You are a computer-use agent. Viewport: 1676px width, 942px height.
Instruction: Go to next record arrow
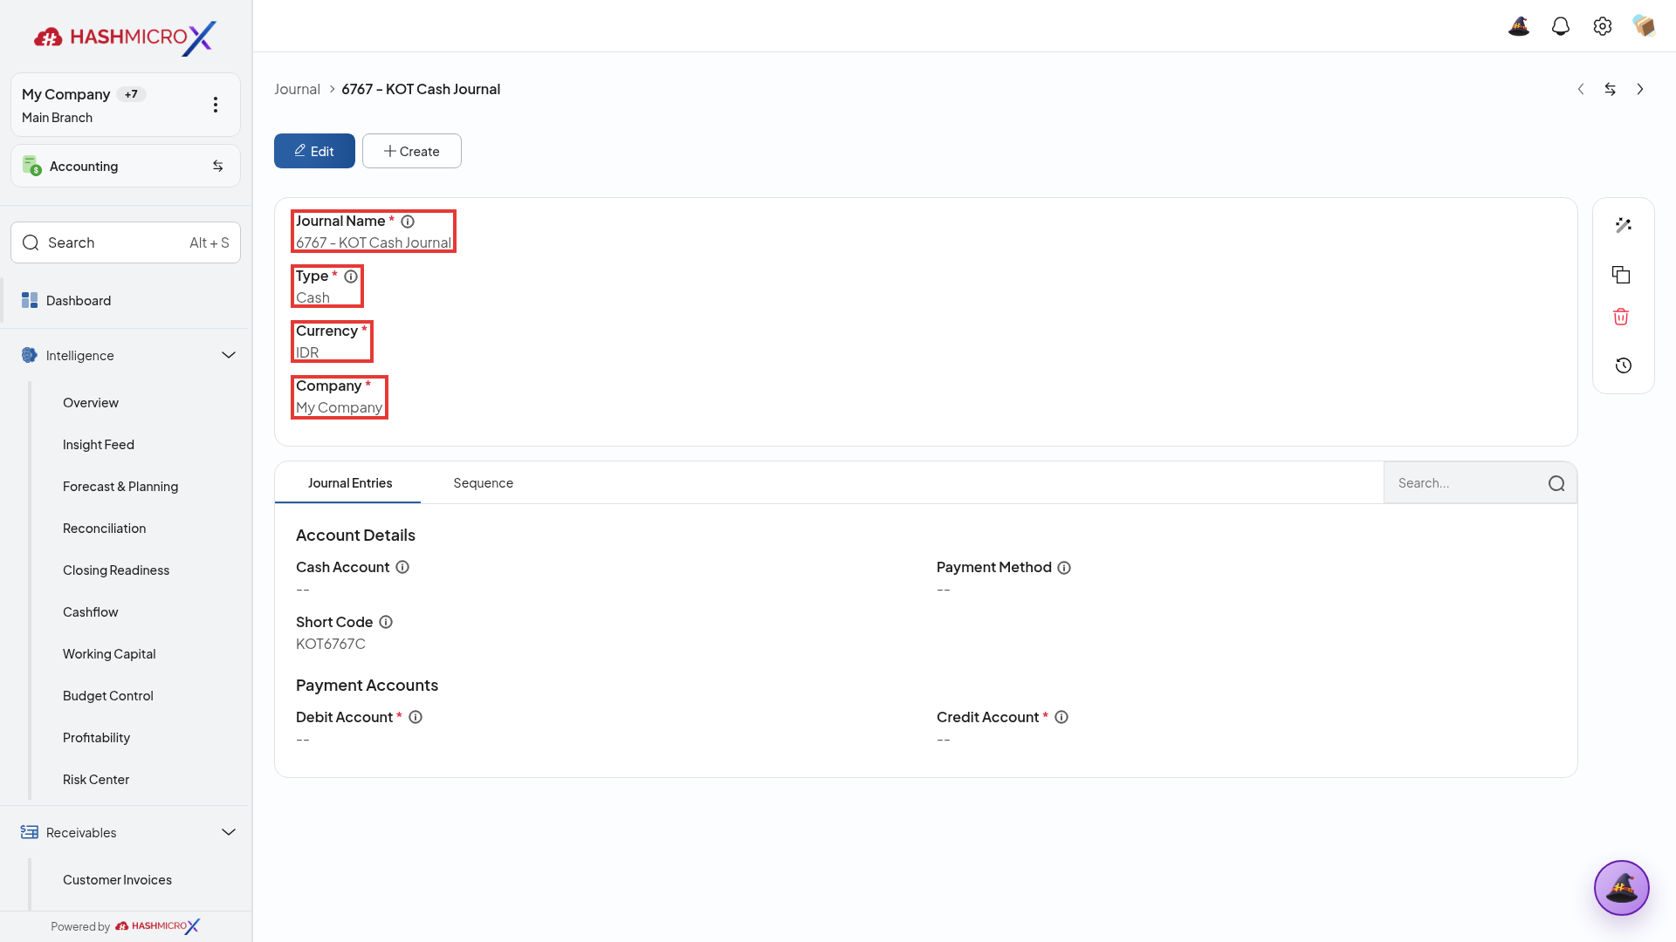tap(1640, 89)
